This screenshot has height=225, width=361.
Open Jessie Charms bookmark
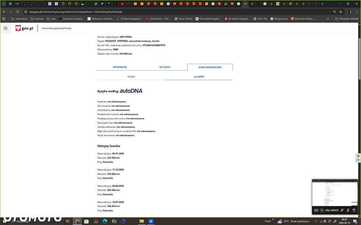point(183,19)
